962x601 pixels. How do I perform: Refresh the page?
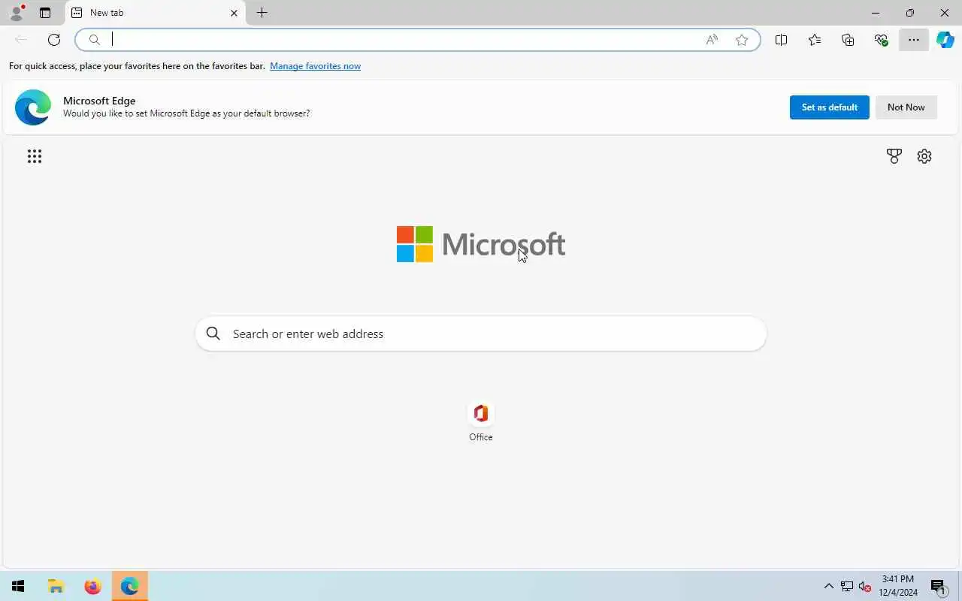(54, 40)
